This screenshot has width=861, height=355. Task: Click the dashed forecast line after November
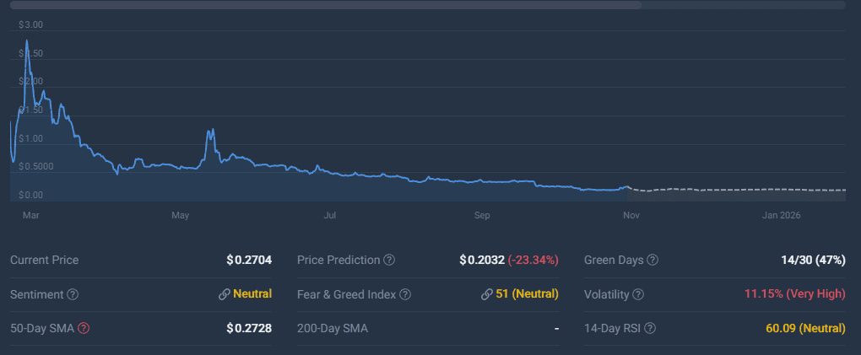[734, 190]
